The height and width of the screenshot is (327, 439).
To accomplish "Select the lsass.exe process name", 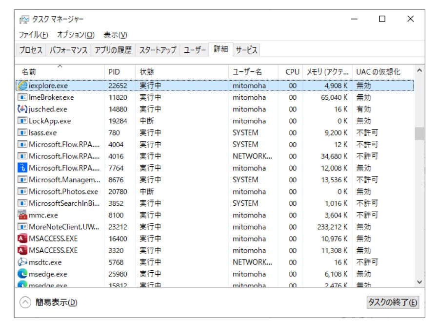I will (43, 132).
